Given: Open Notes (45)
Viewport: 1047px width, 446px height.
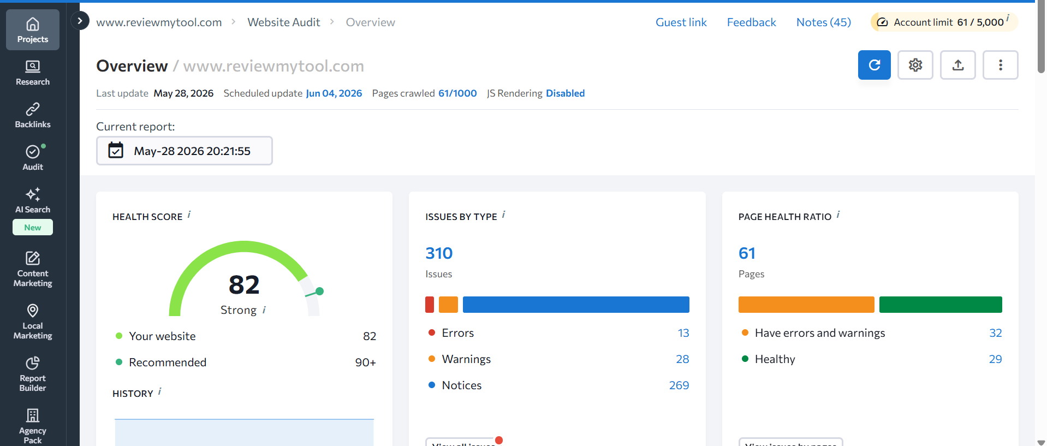Looking at the screenshot, I should click(x=824, y=22).
